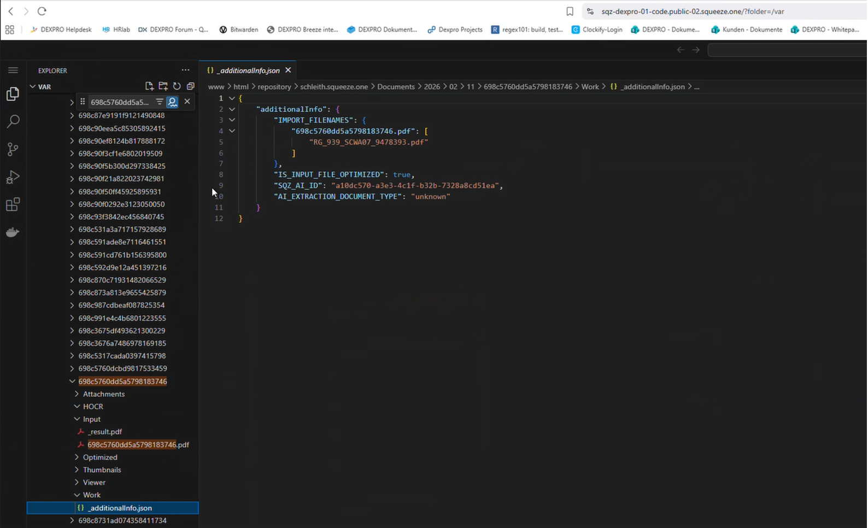Open the Run and Debug view
The image size is (868, 528).
[13, 177]
